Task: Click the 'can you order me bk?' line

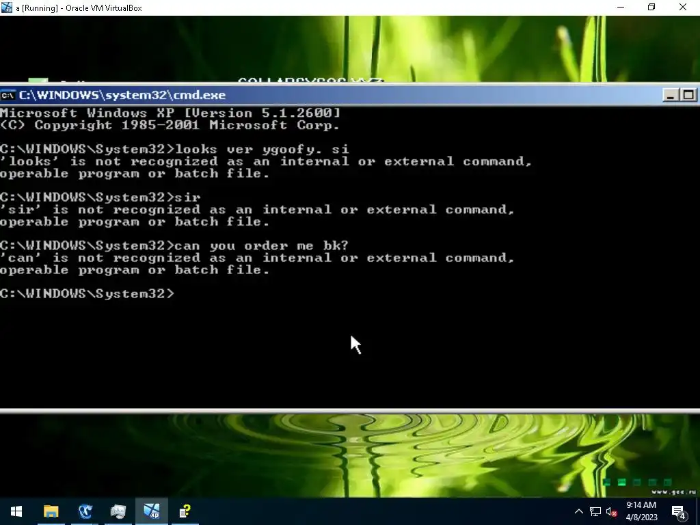Action: 174,245
